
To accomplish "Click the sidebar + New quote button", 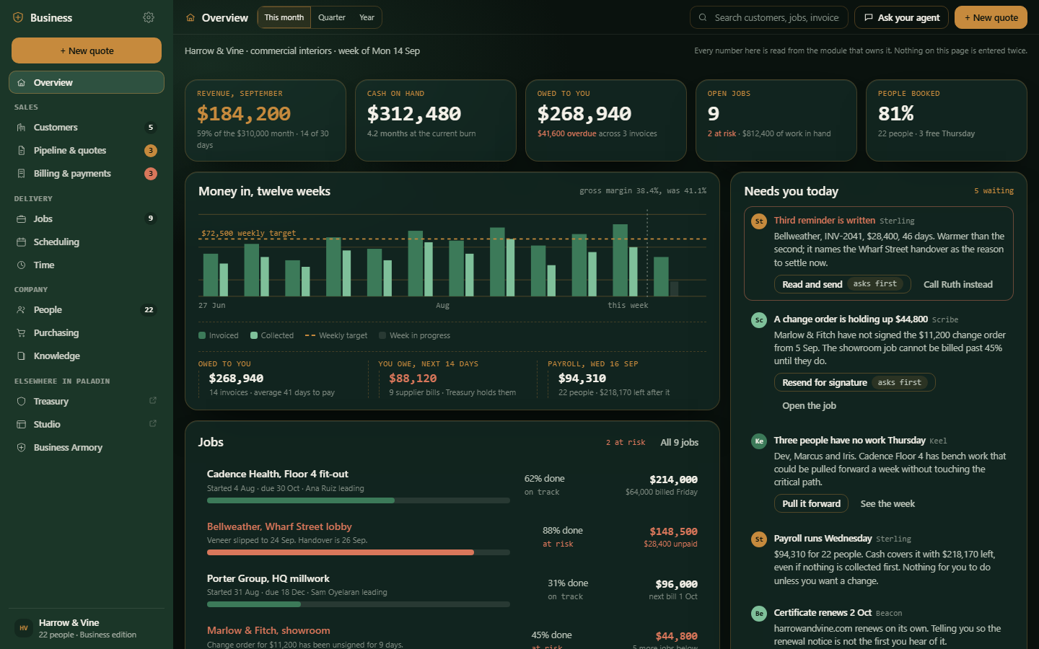I will point(87,50).
